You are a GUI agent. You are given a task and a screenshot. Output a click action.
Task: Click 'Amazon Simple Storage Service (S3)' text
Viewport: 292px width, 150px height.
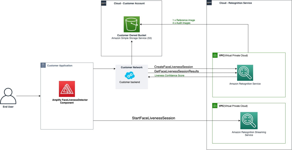coord(131,38)
